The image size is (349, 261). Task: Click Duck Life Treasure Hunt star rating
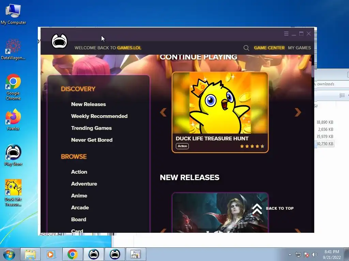coord(252,146)
